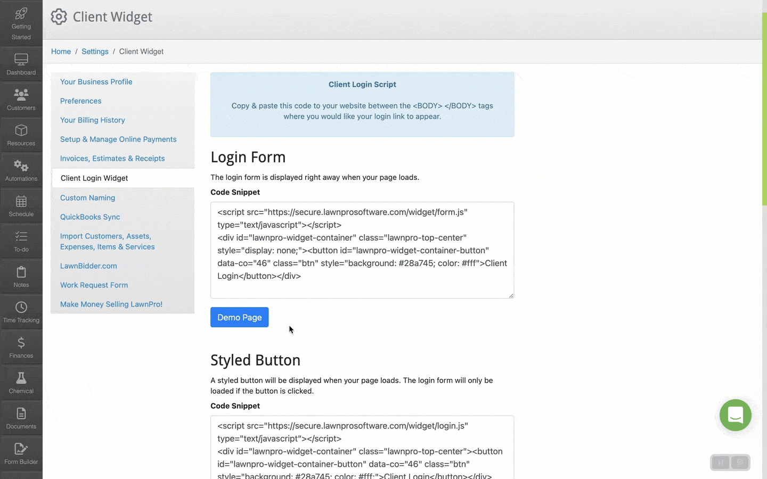Open the Customers section icon

[21, 95]
